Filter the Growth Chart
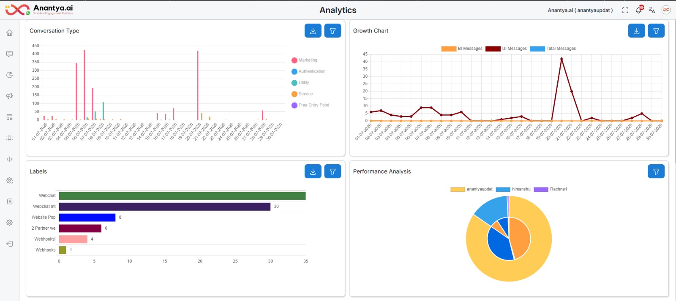This screenshot has height=301, width=676. pos(656,31)
